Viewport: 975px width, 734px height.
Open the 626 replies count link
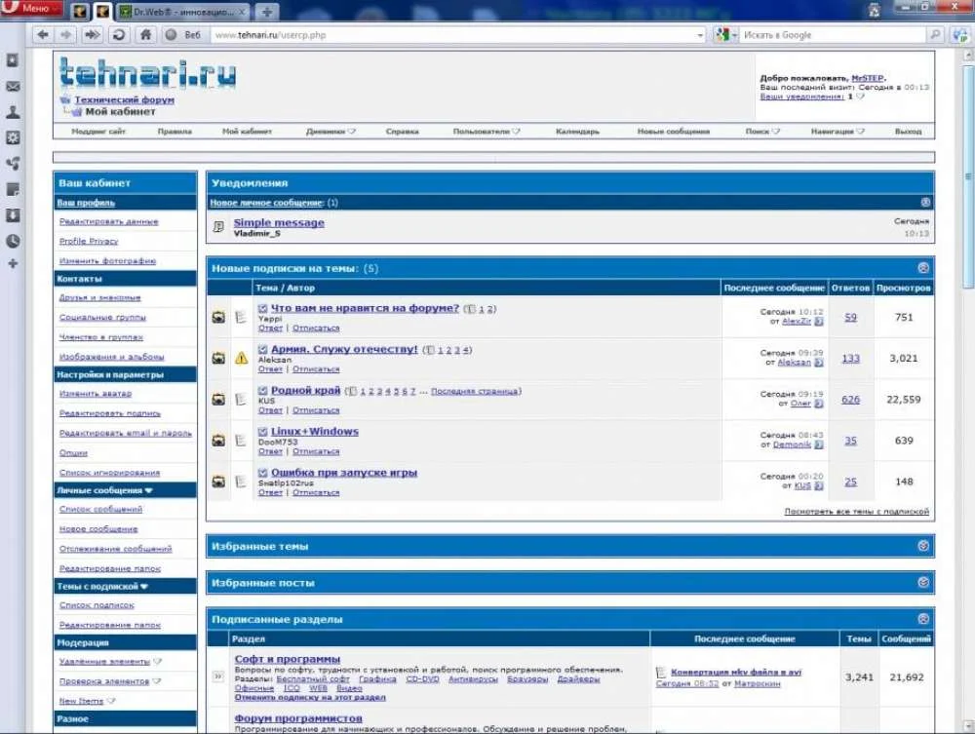pyautogui.click(x=850, y=399)
